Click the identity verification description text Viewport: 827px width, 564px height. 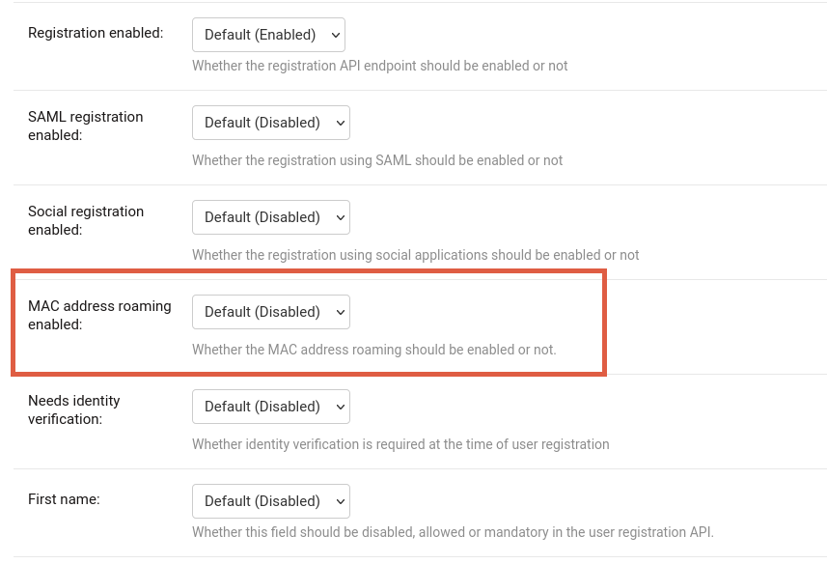click(x=400, y=444)
